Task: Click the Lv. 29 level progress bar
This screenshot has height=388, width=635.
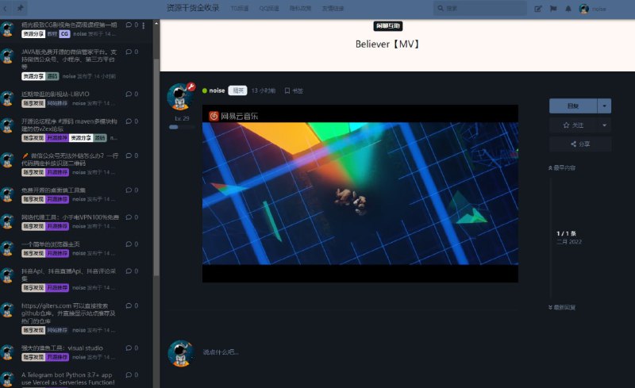Action: pyautogui.click(x=182, y=127)
